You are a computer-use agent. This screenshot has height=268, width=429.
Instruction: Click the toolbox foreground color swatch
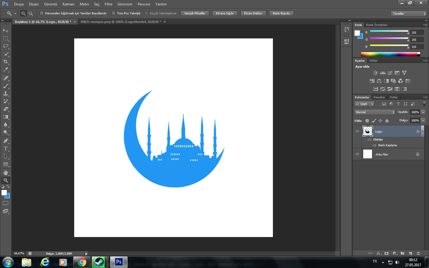click(4, 193)
